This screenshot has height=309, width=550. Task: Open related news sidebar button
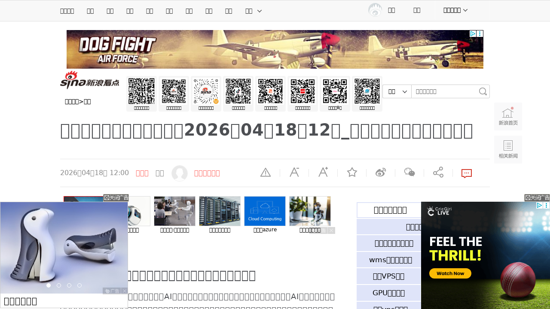point(508,149)
